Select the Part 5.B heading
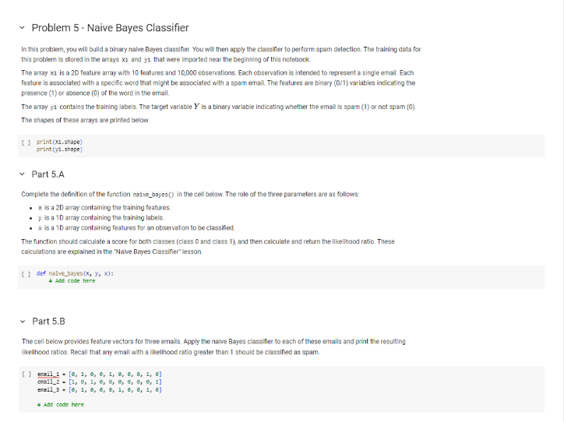 48,322
